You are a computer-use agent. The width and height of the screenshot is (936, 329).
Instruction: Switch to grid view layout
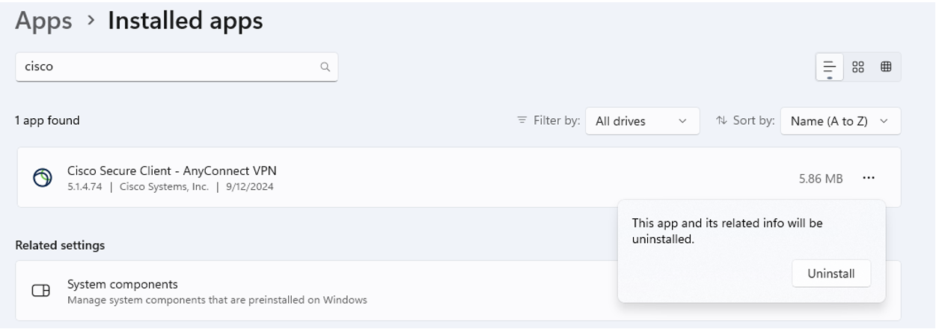click(858, 67)
